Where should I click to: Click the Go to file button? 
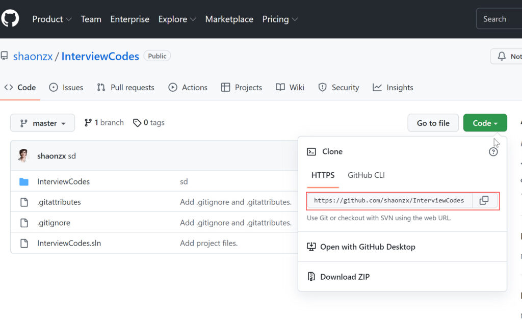(433, 123)
